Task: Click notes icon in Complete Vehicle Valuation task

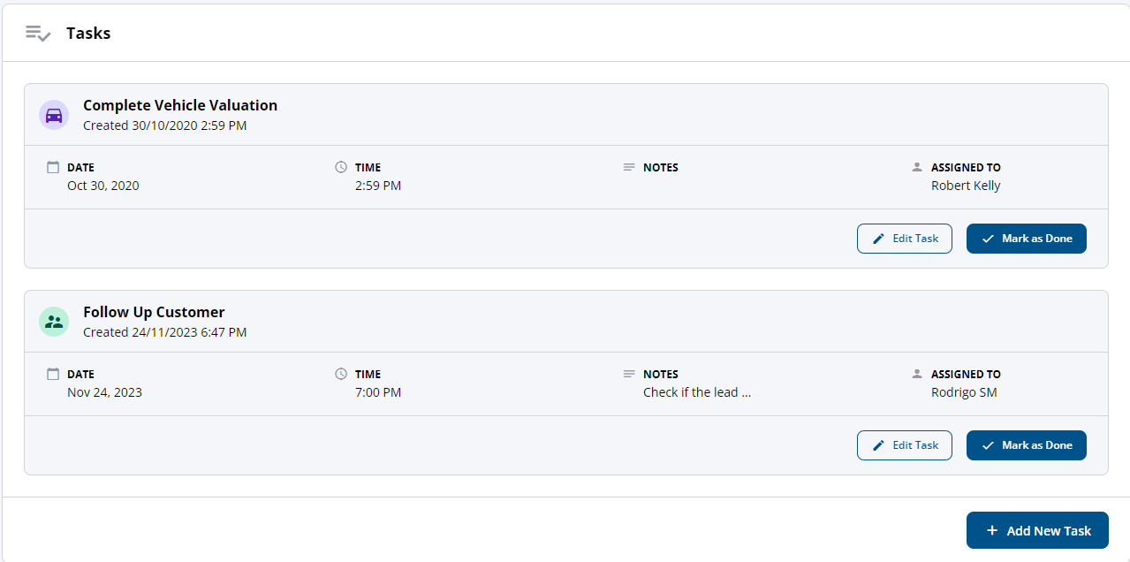Action: pos(629,167)
